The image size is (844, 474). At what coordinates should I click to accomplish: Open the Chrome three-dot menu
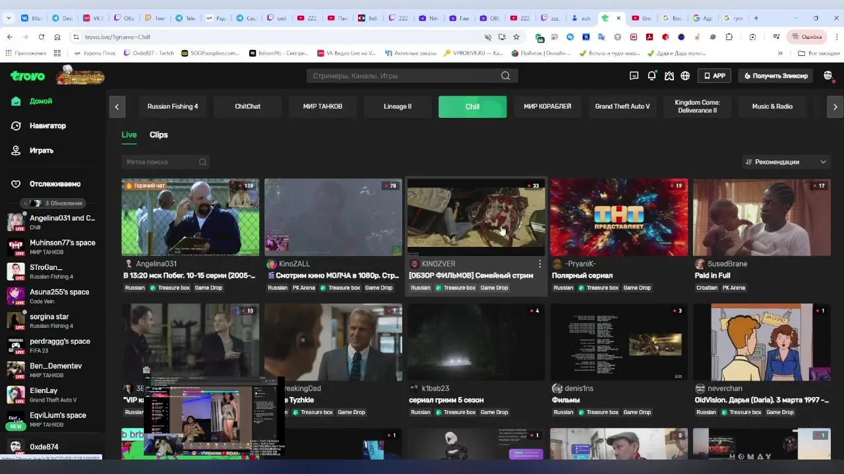(837, 37)
